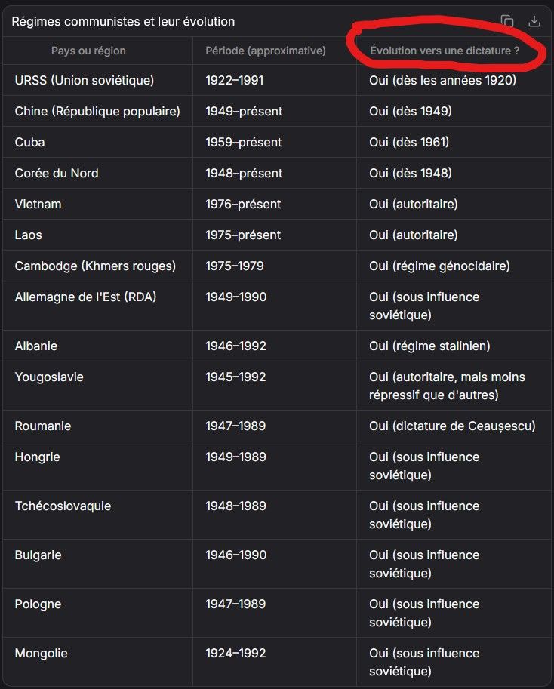Select the 'Cambodge (Khmers rouges)' cell

95,266
